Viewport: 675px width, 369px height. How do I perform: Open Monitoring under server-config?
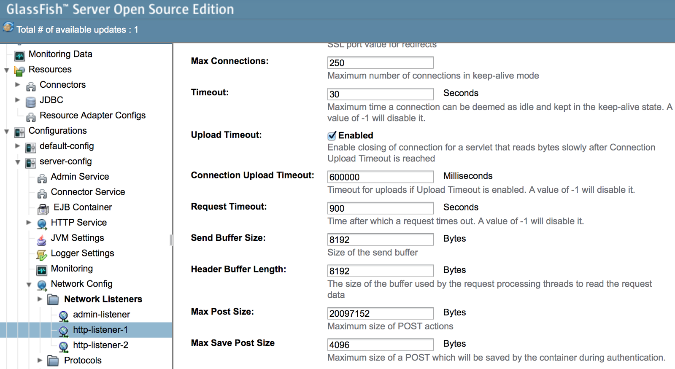[x=72, y=268]
